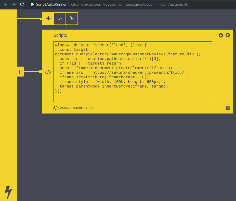The image size is (236, 201).
Task: Click the plus icon to add a script
Action: tap(48, 19)
